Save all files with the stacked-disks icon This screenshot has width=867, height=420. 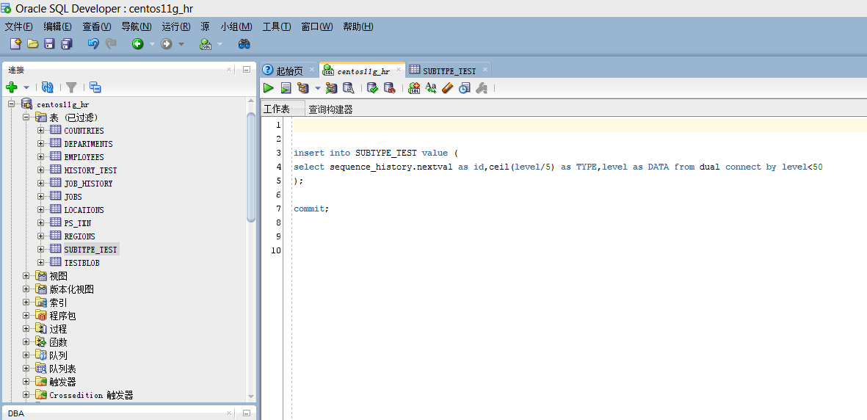pos(67,44)
